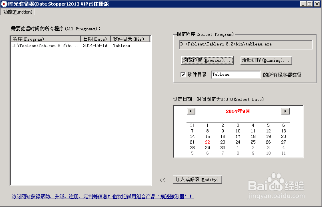
Task: Select day 17 in the calendar
Action: (238, 136)
